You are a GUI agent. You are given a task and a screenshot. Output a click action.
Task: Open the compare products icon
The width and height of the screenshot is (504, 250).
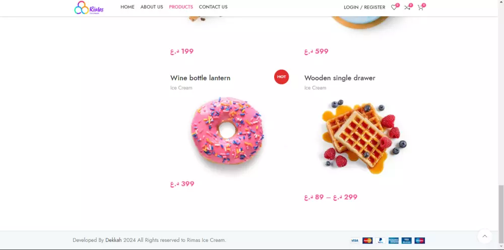[407, 8]
